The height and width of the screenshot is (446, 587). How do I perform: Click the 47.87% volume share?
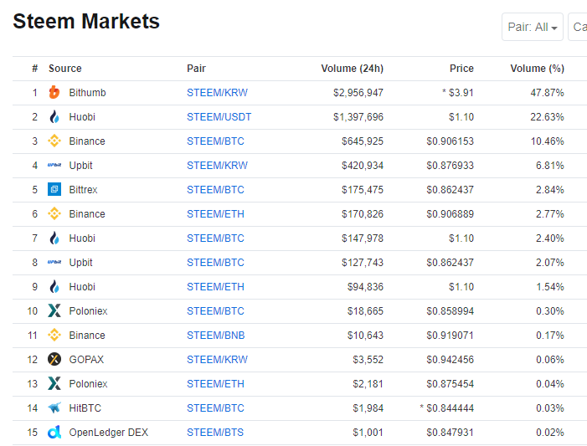pos(548,92)
